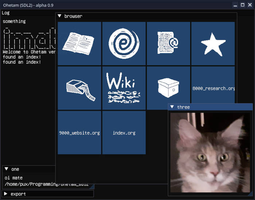This screenshot has height=200, width=255.
Task: Maximize the Ohetam application window
Action: [243, 5]
